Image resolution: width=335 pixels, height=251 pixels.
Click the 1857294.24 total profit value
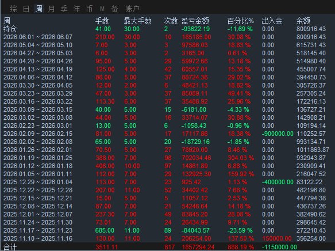(198, 247)
